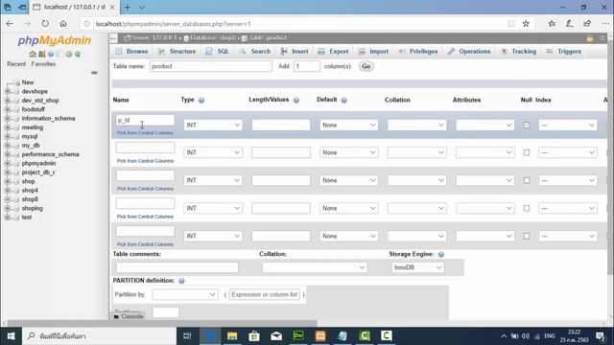Open a new browser tab
This screenshot has width=614, height=345.
coord(127,7)
